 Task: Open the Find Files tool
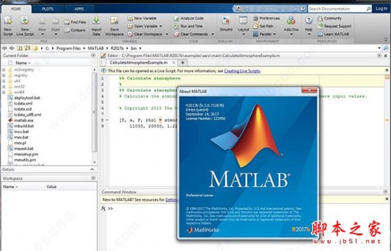pyautogui.click(x=75, y=22)
